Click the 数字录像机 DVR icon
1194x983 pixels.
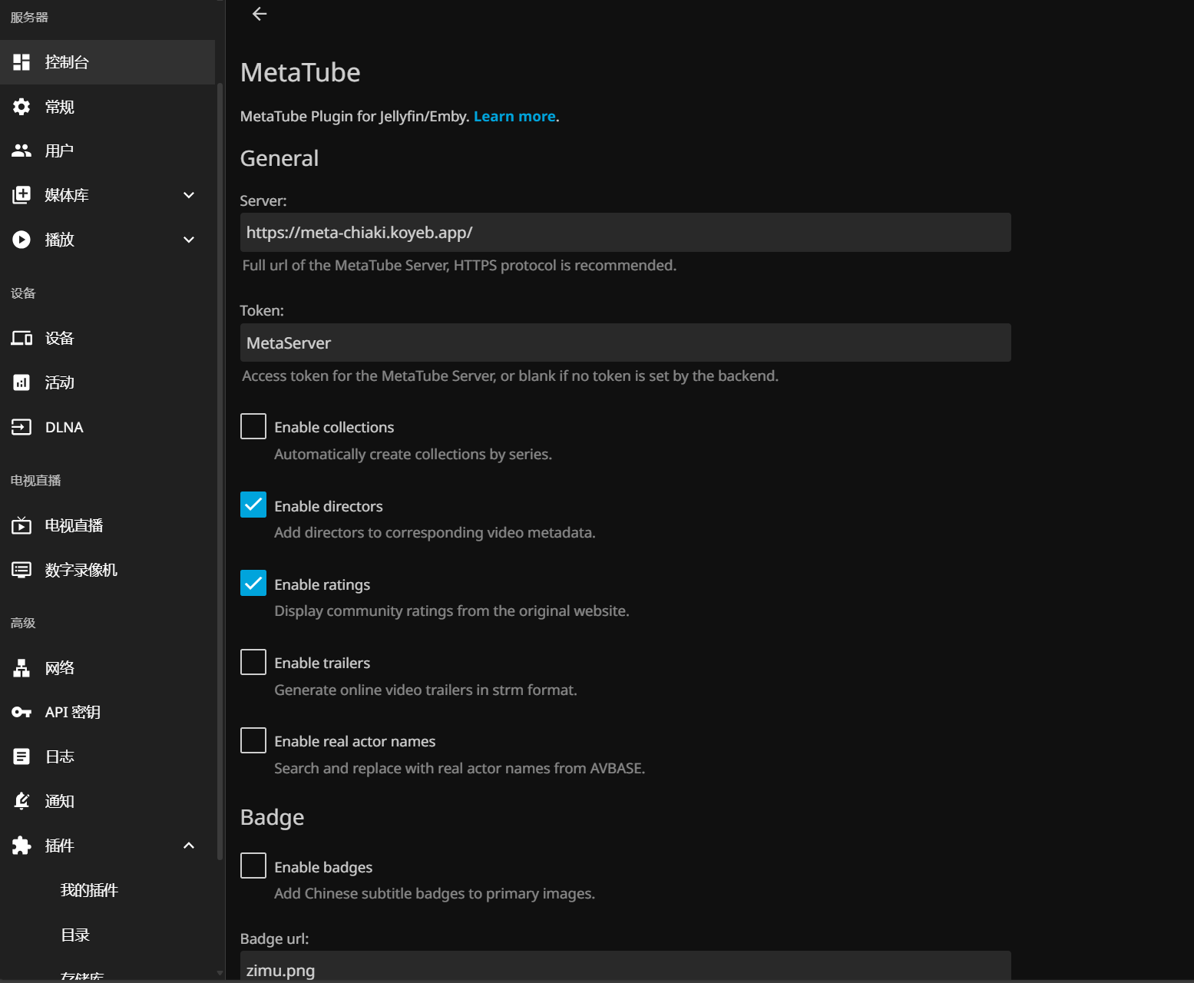21,570
